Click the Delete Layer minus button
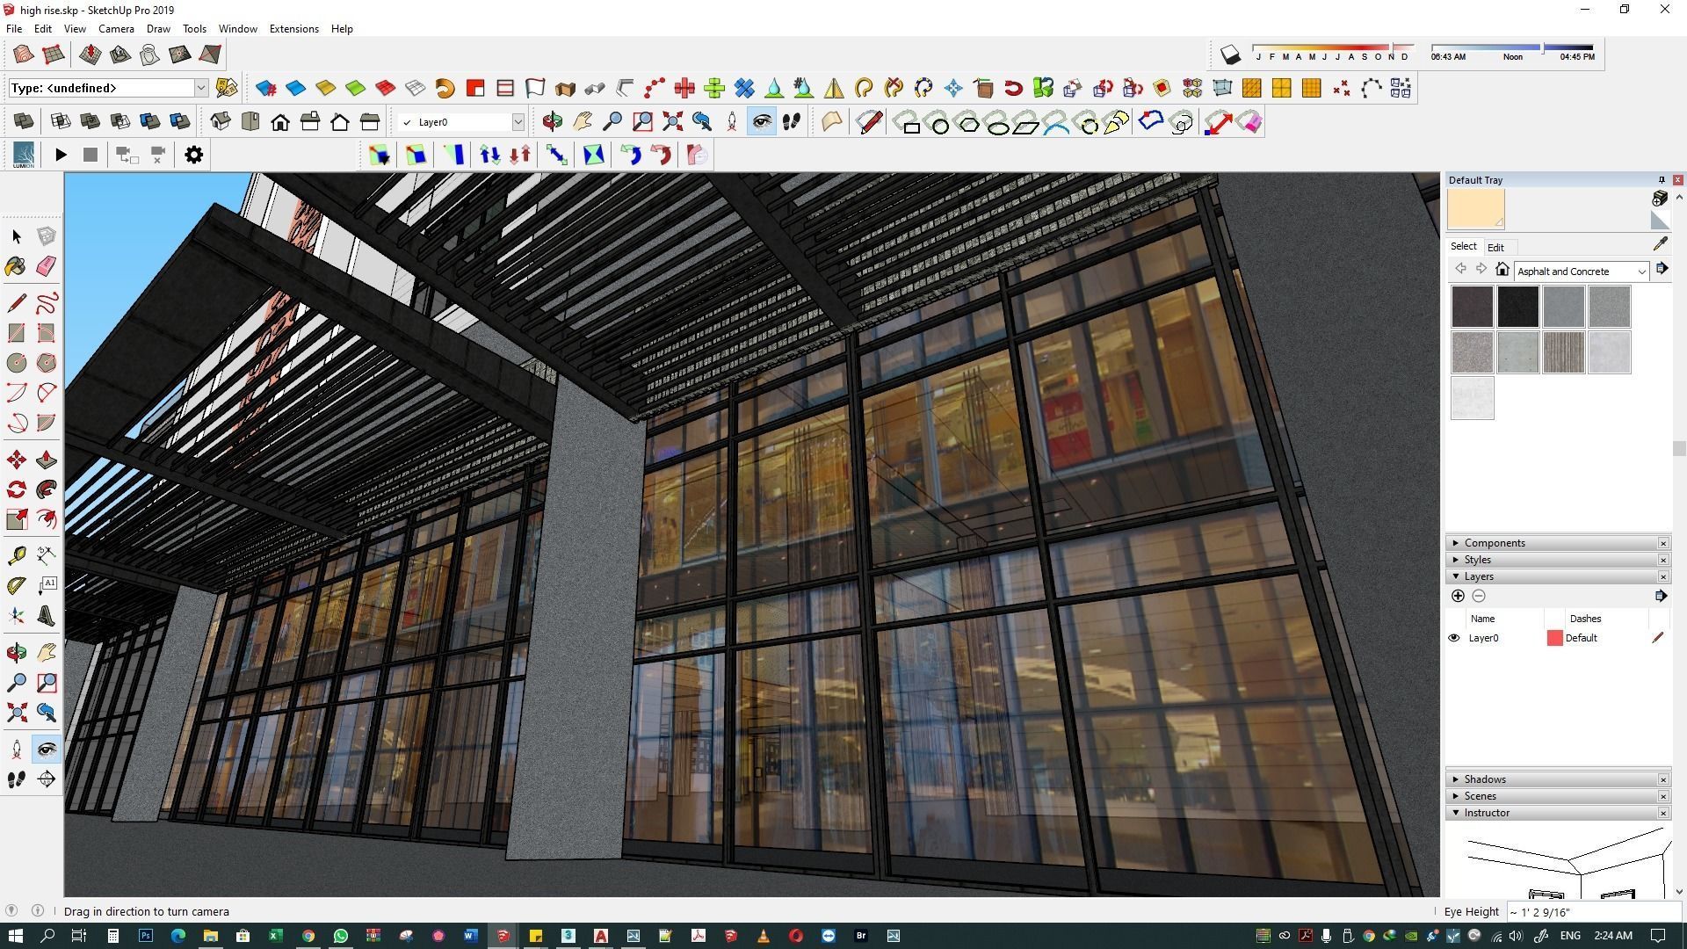Image resolution: width=1687 pixels, height=949 pixels. [x=1479, y=596]
